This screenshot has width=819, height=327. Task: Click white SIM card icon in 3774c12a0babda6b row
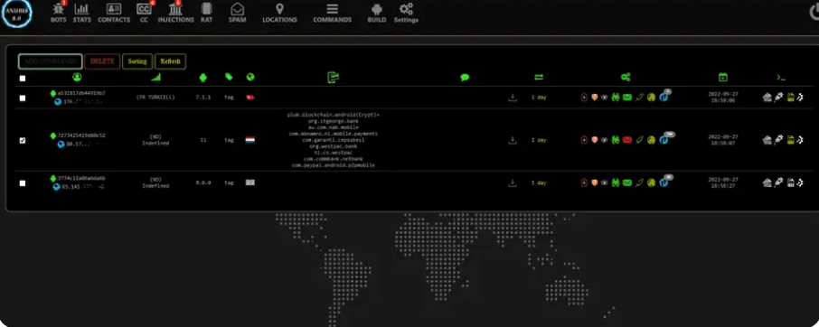coord(791,182)
